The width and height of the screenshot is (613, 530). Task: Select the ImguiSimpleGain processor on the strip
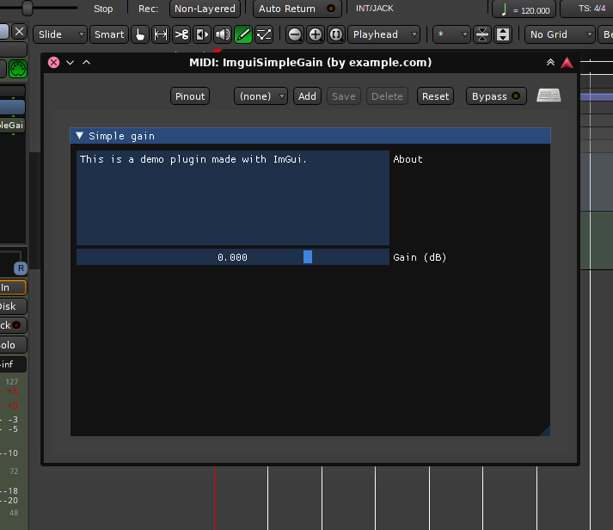click(x=13, y=125)
